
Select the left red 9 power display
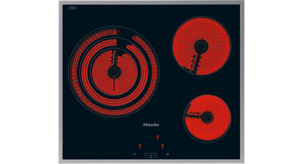(140, 146)
